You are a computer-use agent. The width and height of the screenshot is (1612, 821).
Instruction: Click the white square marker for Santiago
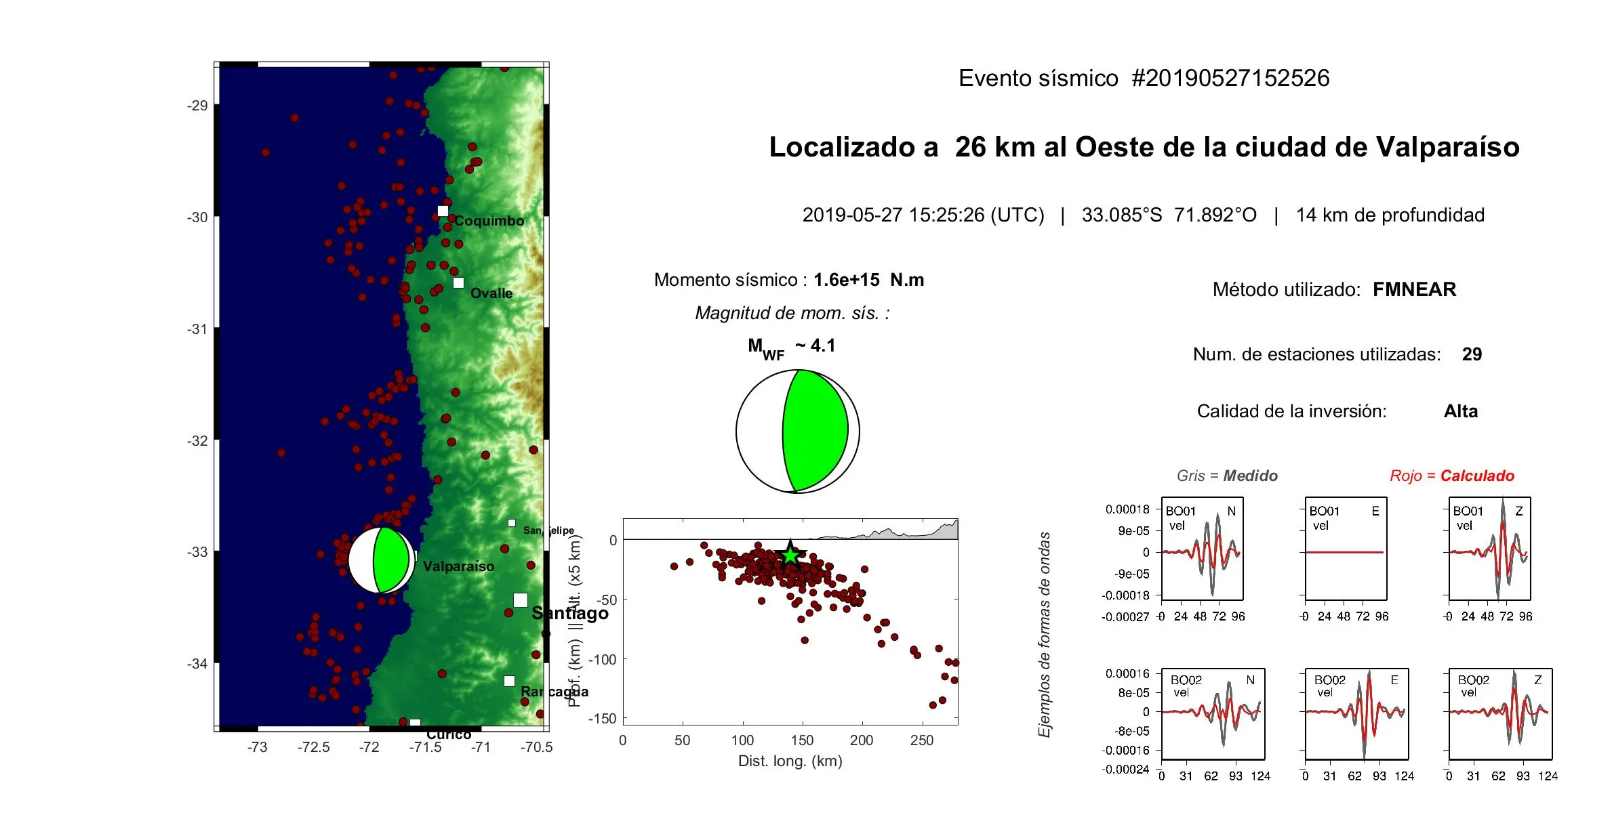click(x=521, y=600)
